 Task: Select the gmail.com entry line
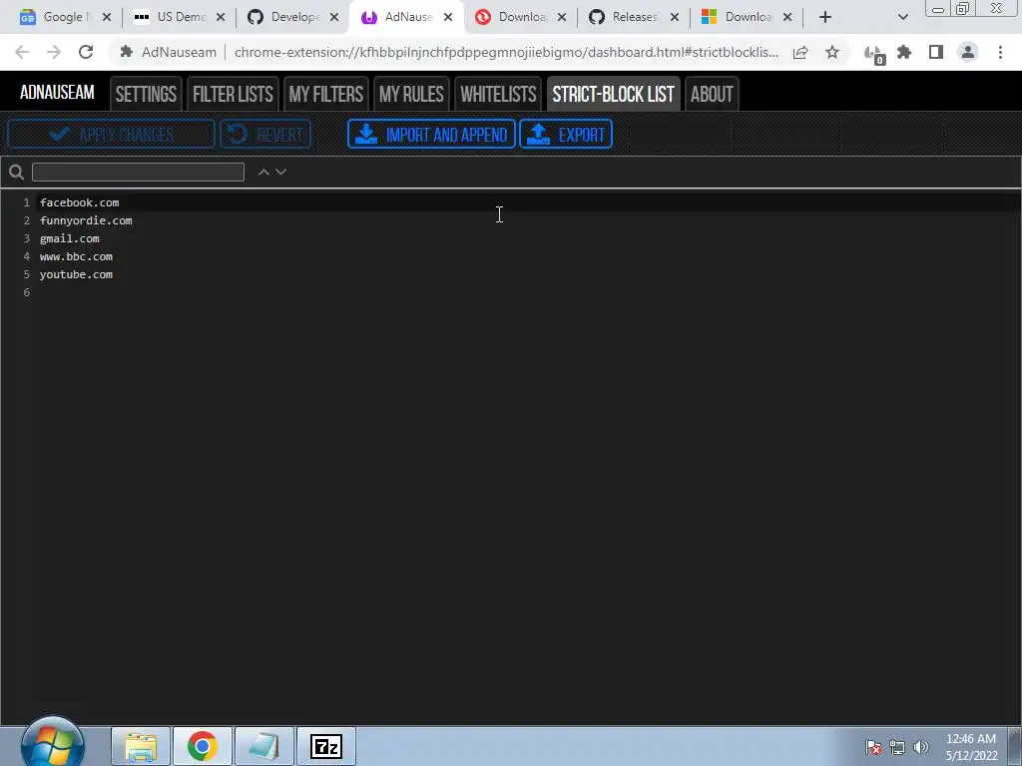(x=70, y=238)
